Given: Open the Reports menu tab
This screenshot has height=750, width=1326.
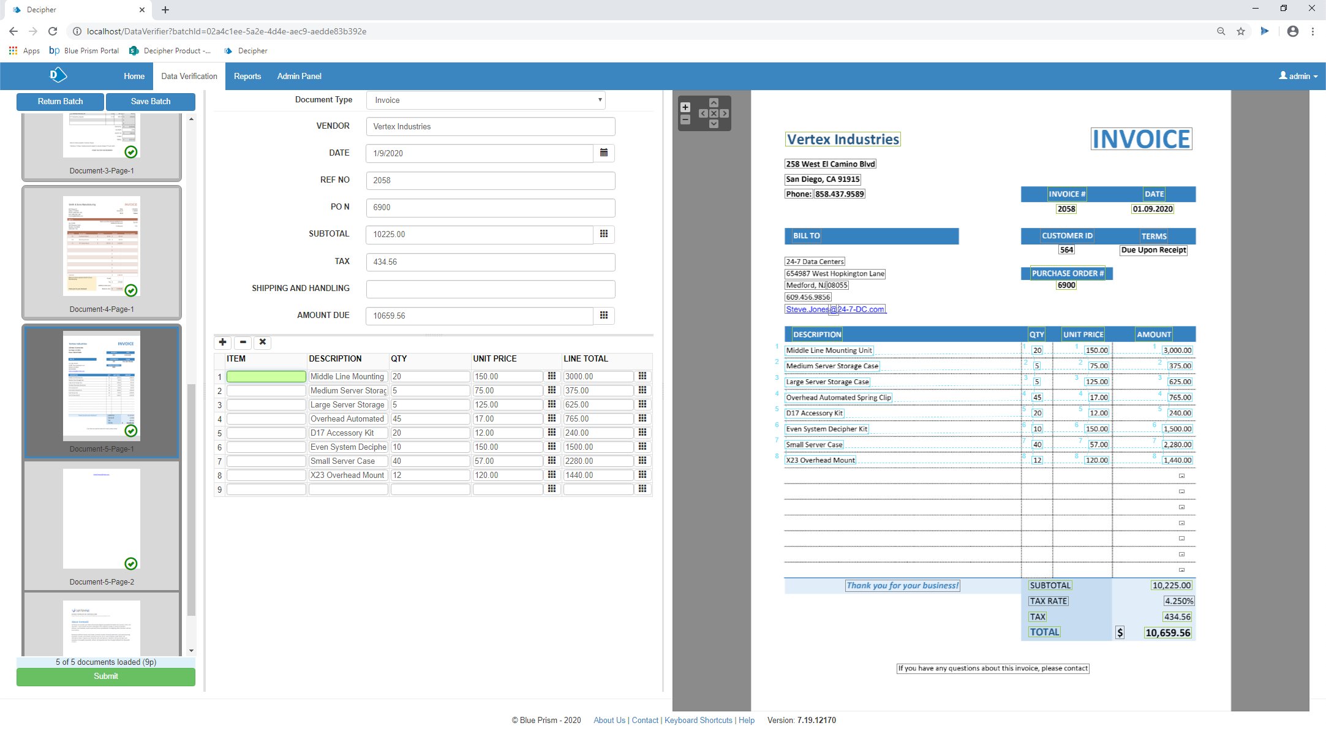Looking at the screenshot, I should point(247,75).
